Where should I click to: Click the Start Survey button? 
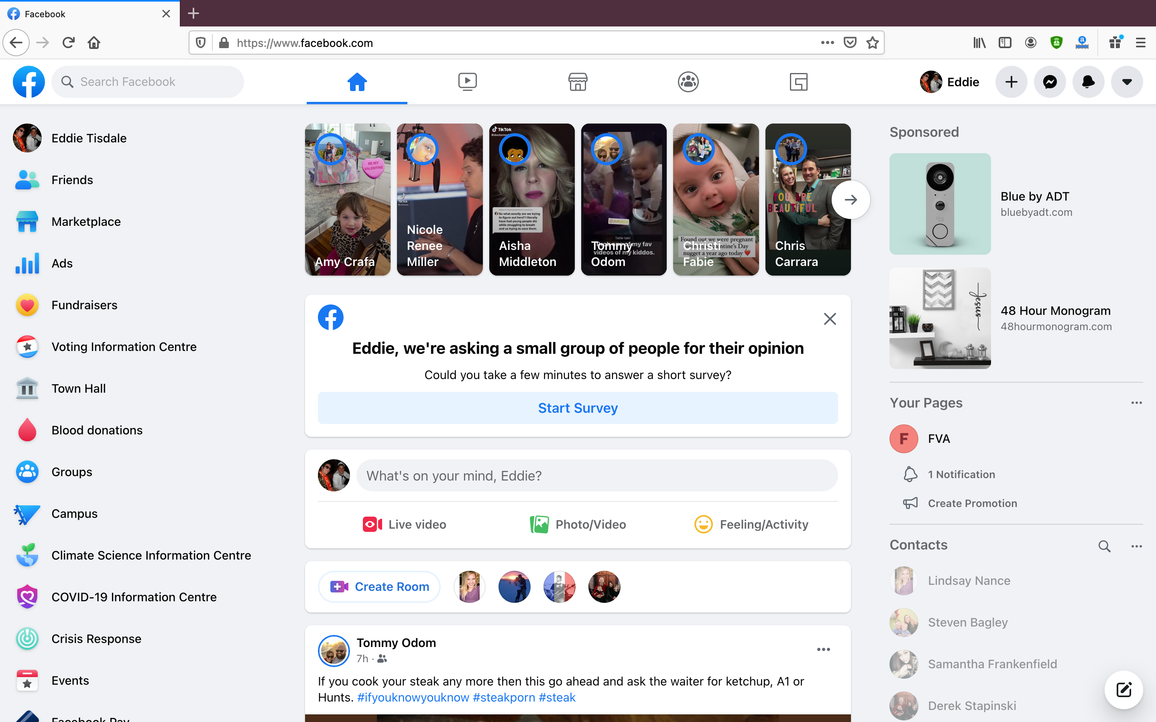coord(578,408)
